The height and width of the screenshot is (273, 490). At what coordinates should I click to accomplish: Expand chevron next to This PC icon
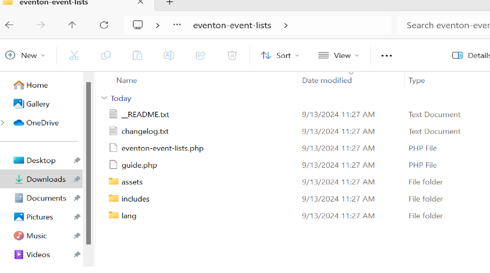pyautogui.click(x=158, y=26)
